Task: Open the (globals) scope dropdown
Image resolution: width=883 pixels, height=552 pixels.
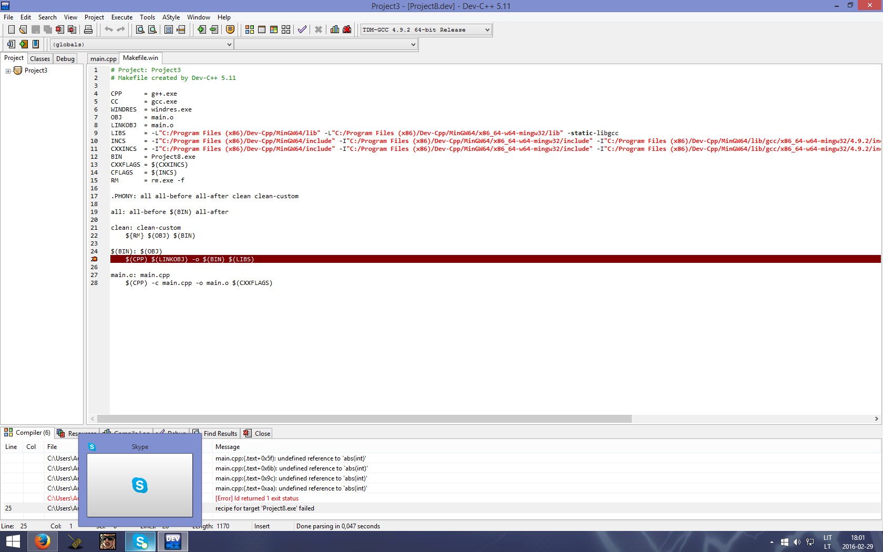Action: (x=142, y=44)
